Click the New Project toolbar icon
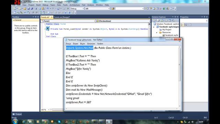 pos(15,9)
